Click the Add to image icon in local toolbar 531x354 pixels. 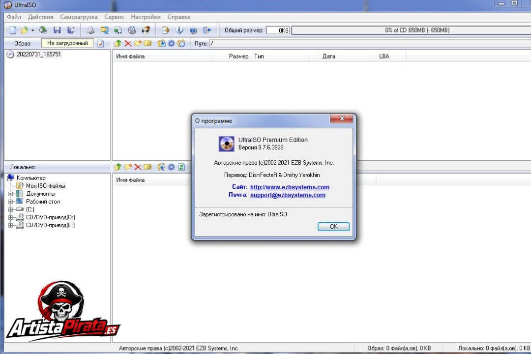[162, 167]
